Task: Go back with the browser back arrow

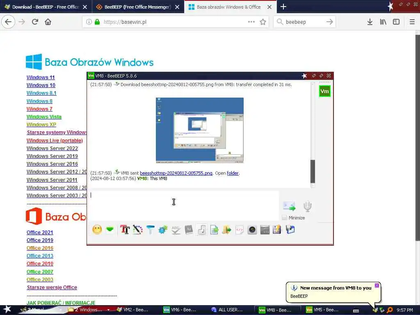Action: (x=8, y=22)
